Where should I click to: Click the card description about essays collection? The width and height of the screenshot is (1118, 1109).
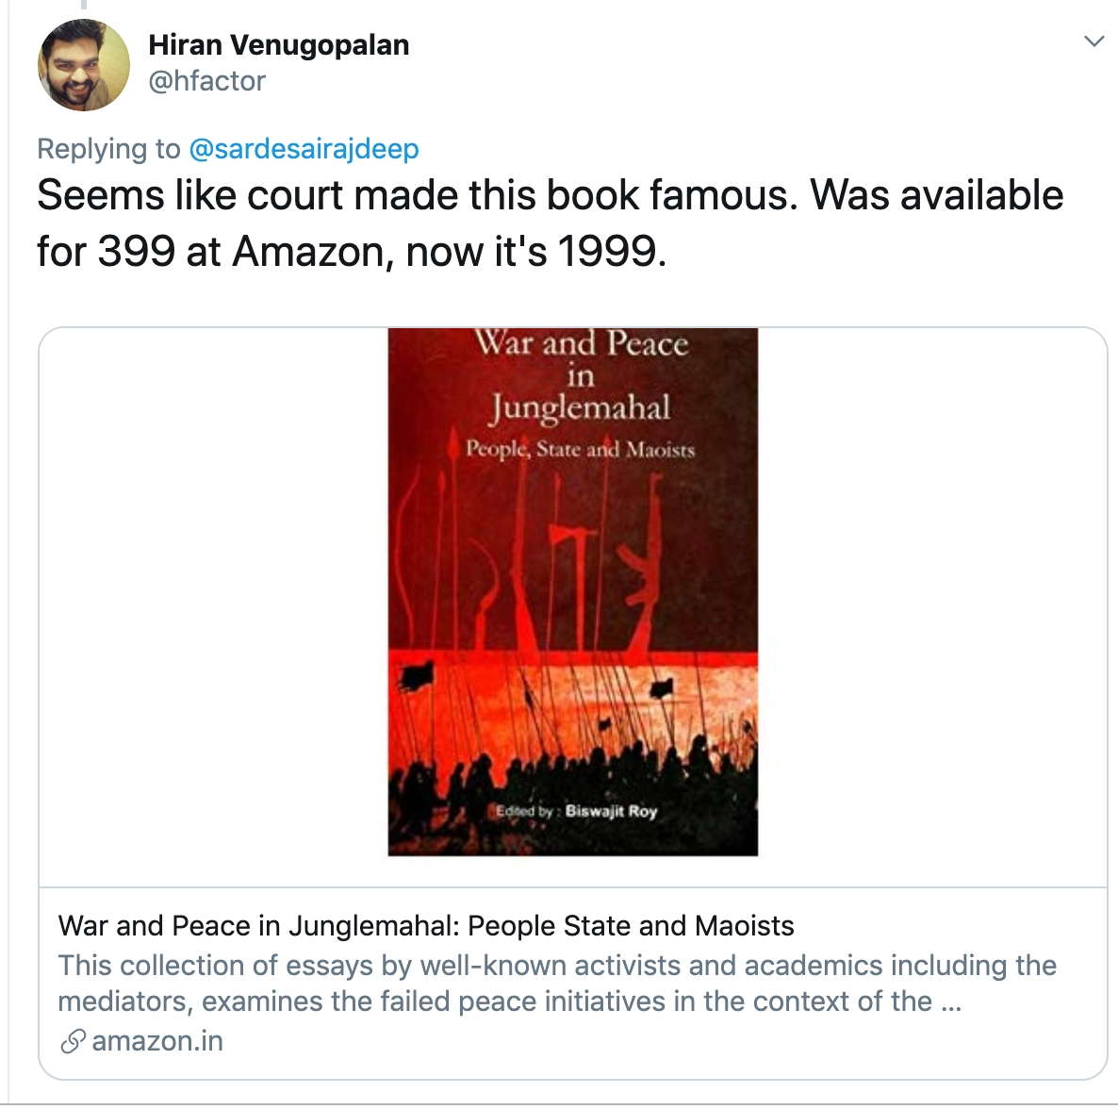tap(557, 984)
